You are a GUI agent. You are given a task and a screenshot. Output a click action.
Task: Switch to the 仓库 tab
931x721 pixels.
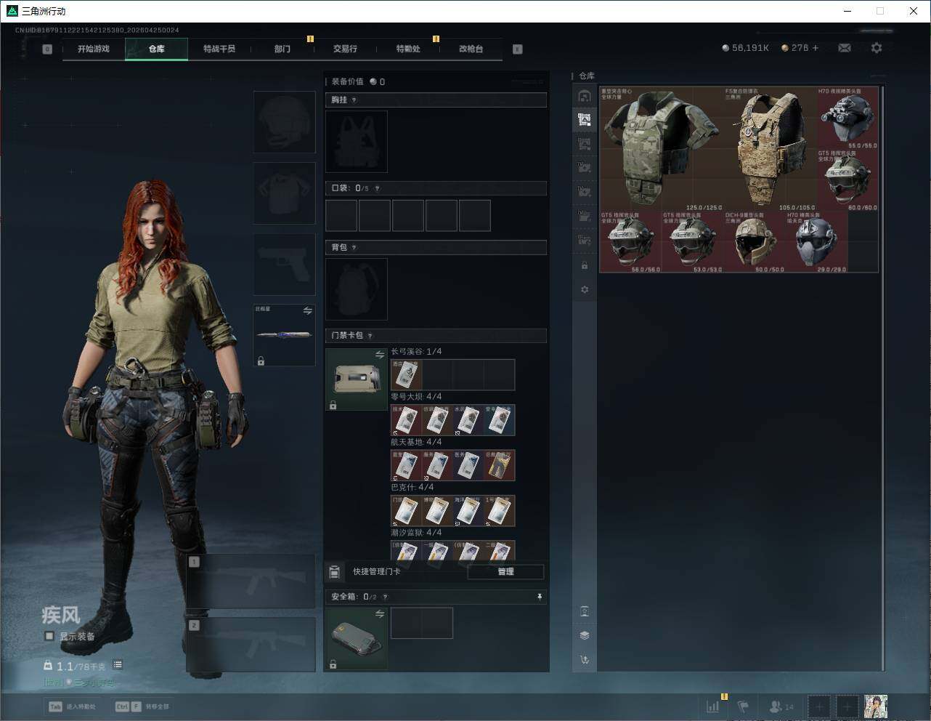157,49
